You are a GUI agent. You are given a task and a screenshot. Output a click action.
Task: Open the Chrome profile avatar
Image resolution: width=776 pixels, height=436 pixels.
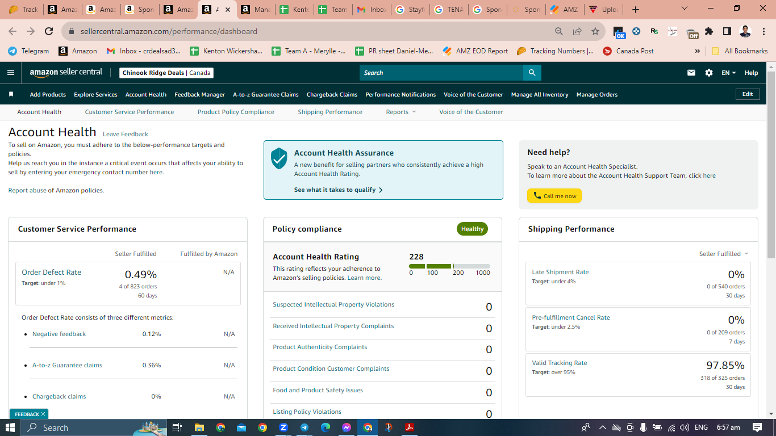(745, 31)
